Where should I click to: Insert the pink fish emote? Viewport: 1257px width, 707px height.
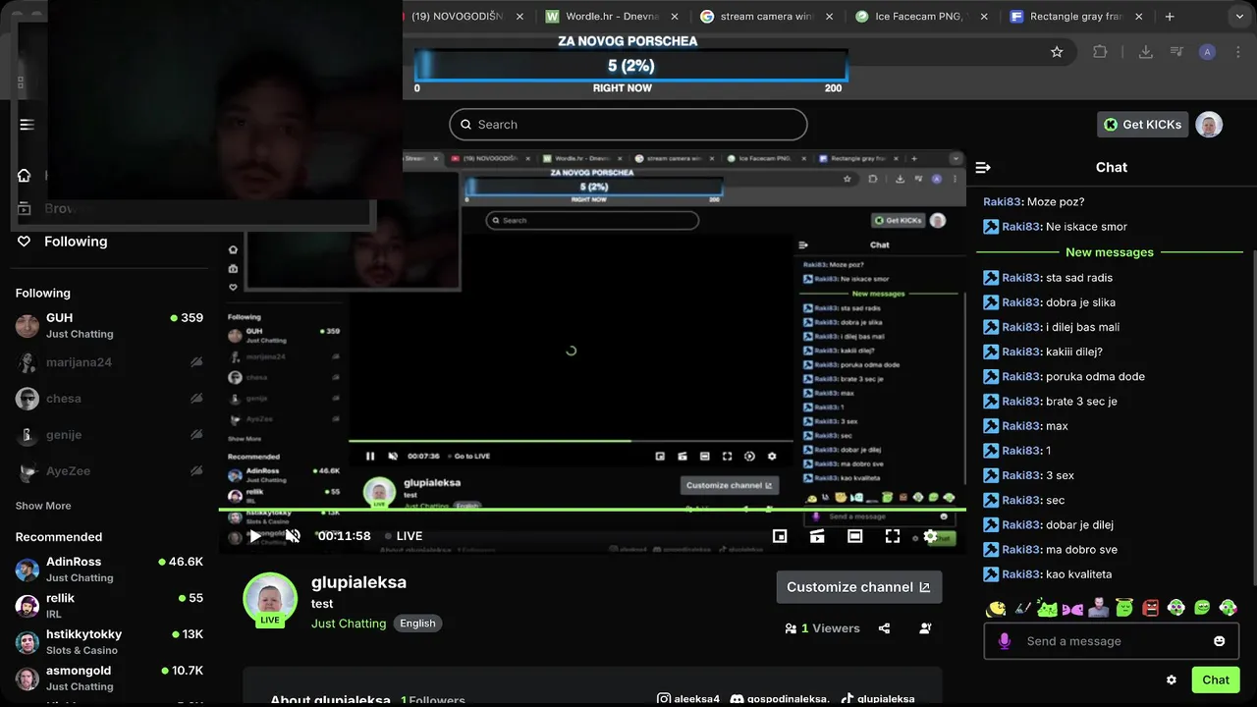click(1072, 609)
